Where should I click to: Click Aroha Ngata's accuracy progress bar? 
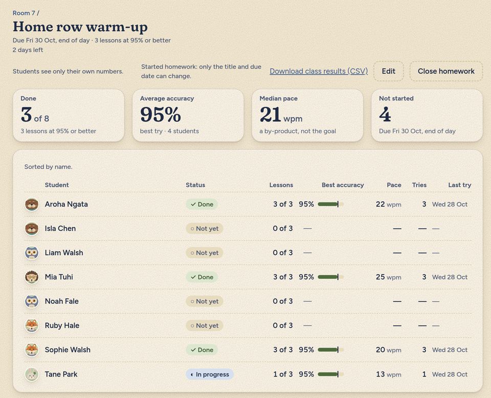click(331, 204)
